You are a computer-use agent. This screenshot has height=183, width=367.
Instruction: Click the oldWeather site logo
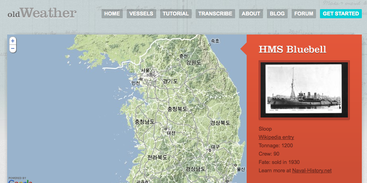[x=42, y=13]
